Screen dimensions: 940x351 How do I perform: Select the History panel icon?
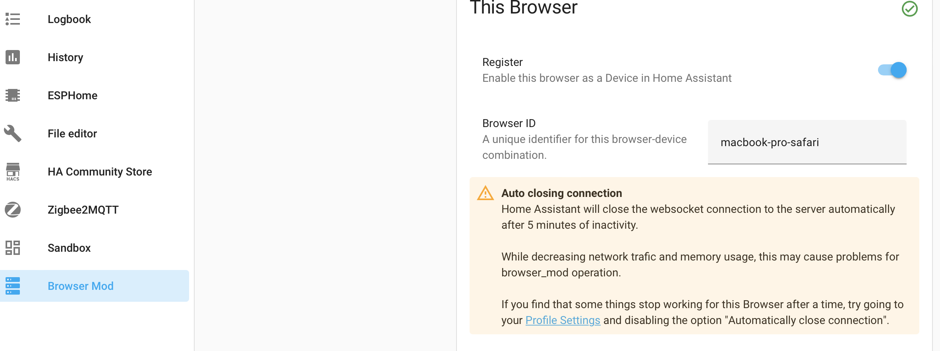pyautogui.click(x=12, y=57)
